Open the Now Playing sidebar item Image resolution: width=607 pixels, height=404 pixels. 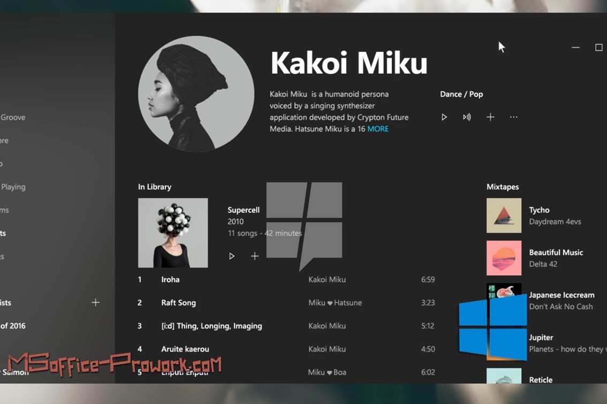click(13, 187)
